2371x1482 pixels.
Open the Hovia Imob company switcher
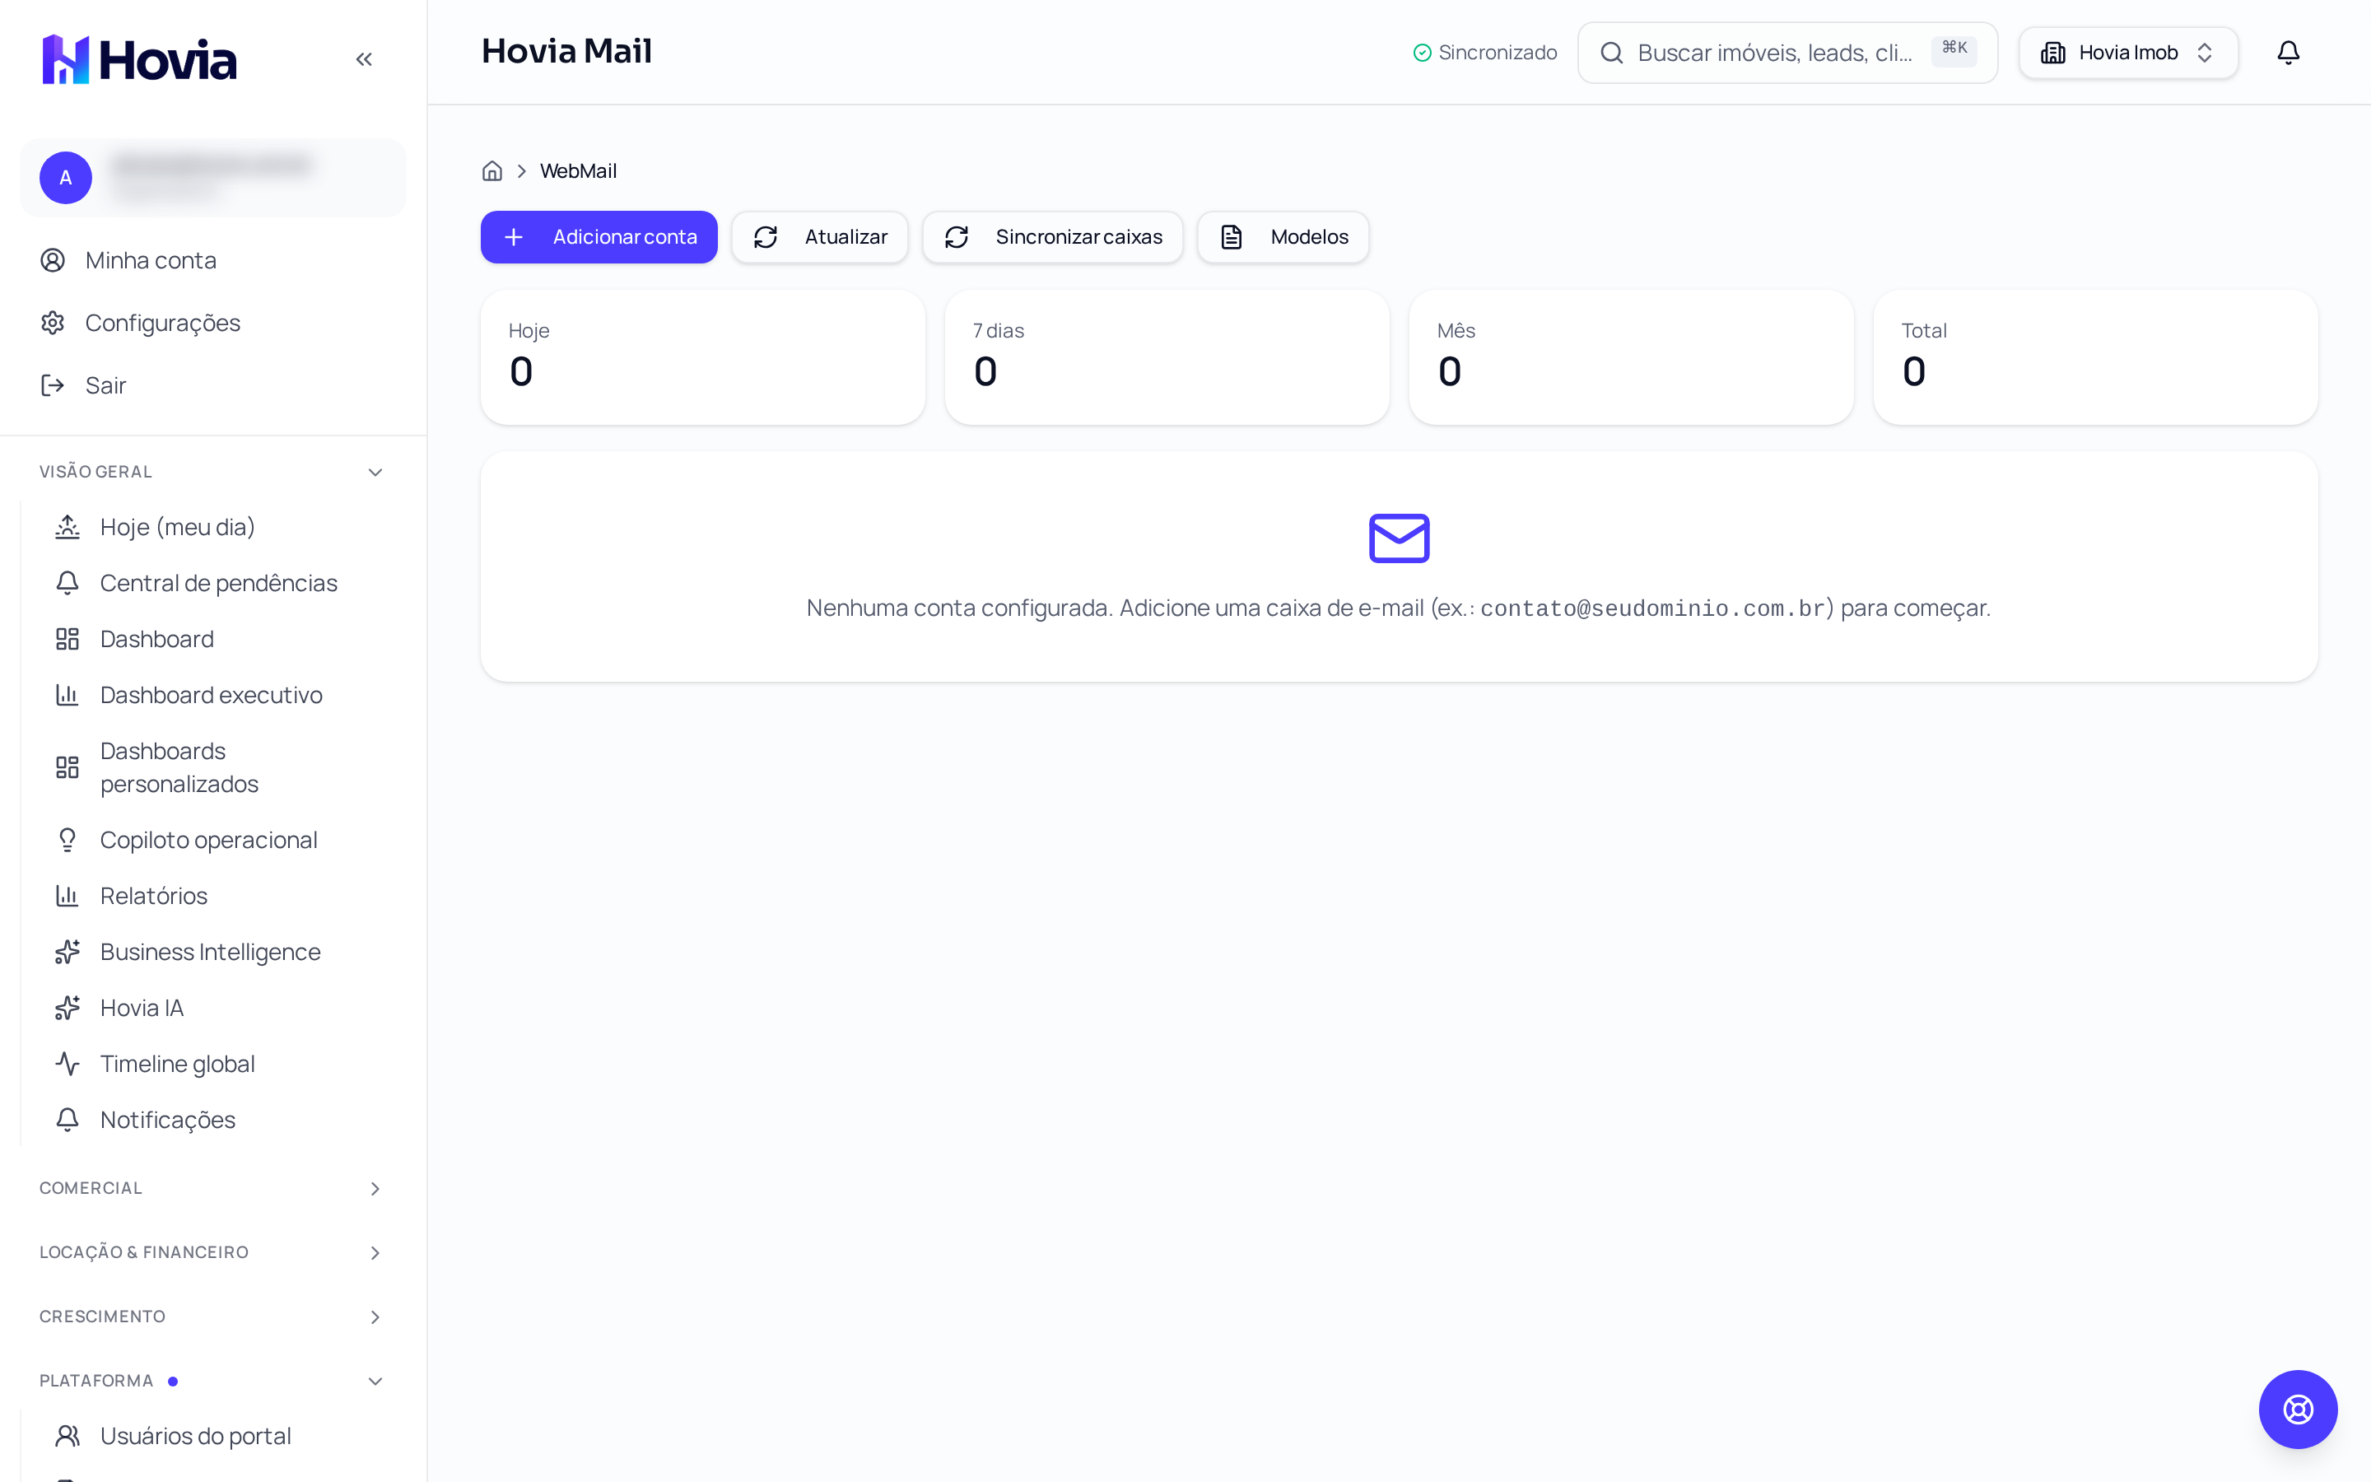point(2128,53)
